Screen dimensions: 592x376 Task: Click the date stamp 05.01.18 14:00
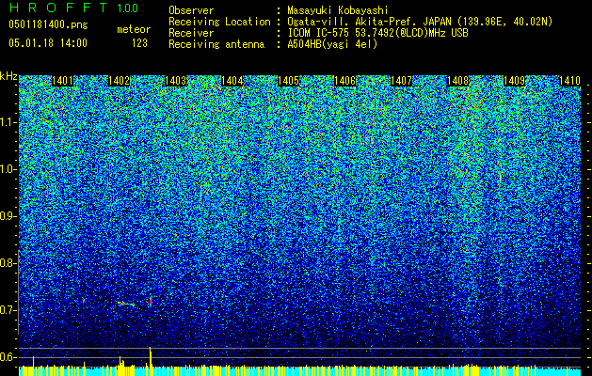tap(48, 43)
